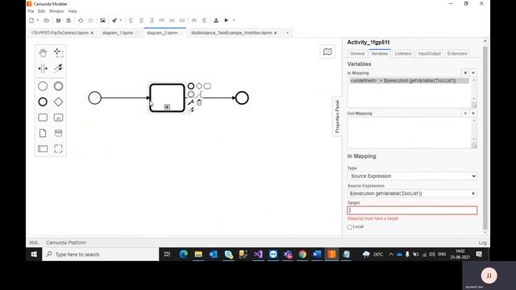Deploy the current diagram
The height and width of the screenshot is (290, 516).
pos(216,20)
